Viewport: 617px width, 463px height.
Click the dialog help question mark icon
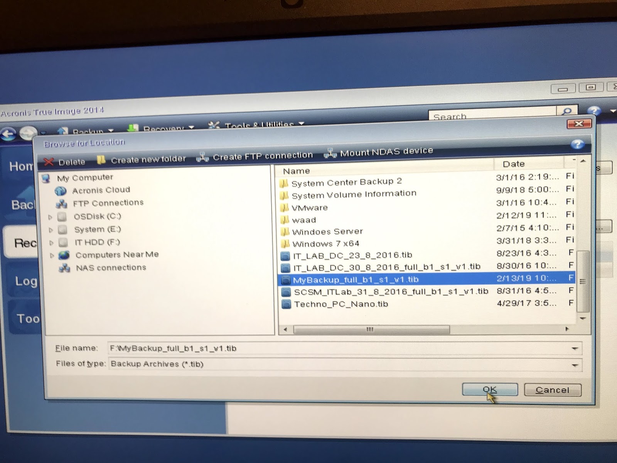pyautogui.click(x=577, y=144)
